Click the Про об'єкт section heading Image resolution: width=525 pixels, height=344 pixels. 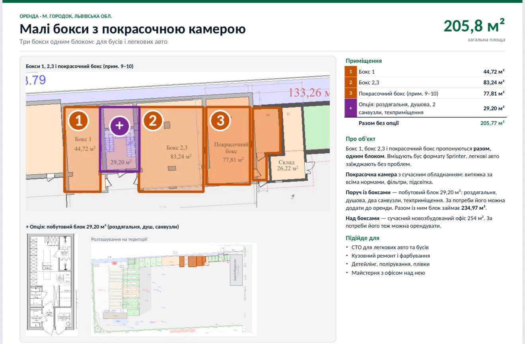click(x=360, y=139)
